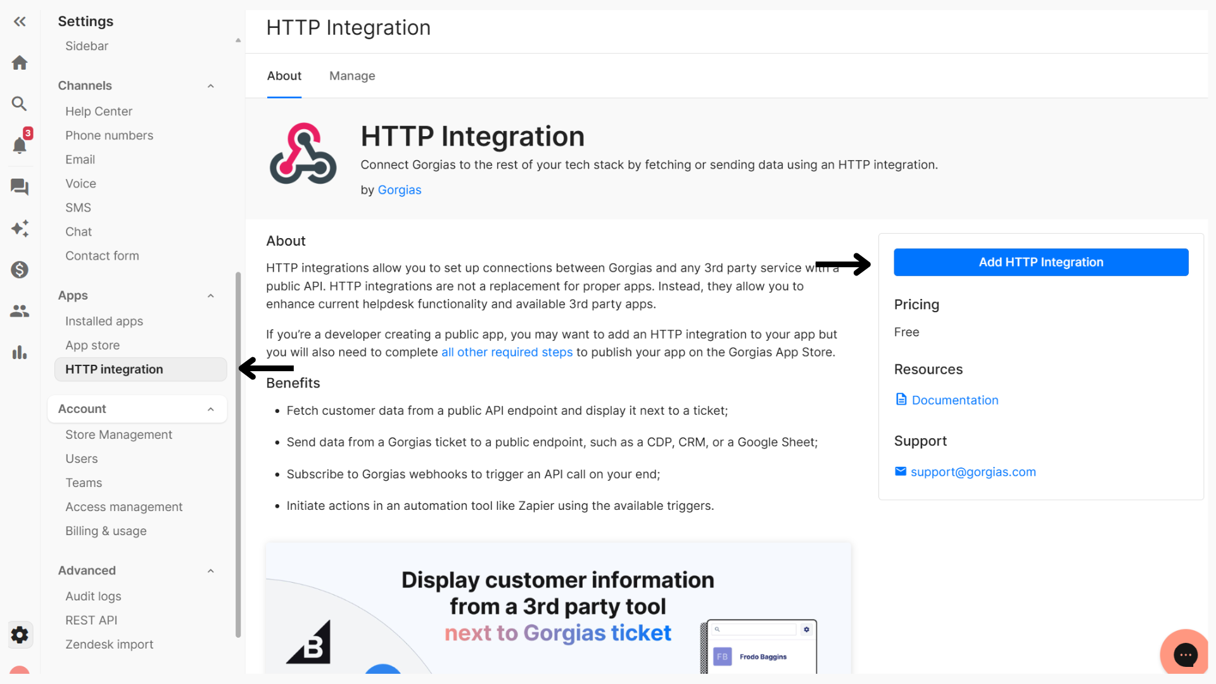The image size is (1216, 684).
Task: Open Billing & usage settings
Action: tap(106, 531)
